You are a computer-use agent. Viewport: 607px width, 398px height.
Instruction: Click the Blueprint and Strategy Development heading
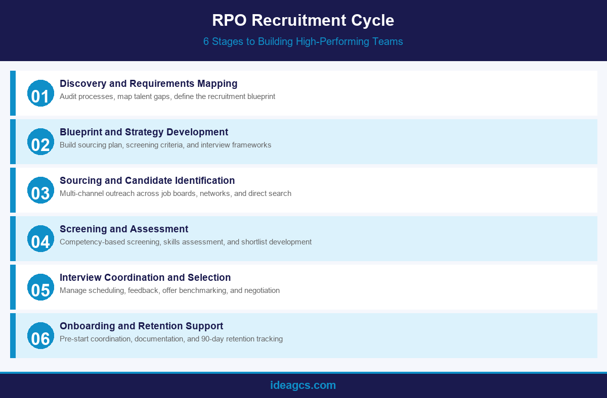[144, 132]
